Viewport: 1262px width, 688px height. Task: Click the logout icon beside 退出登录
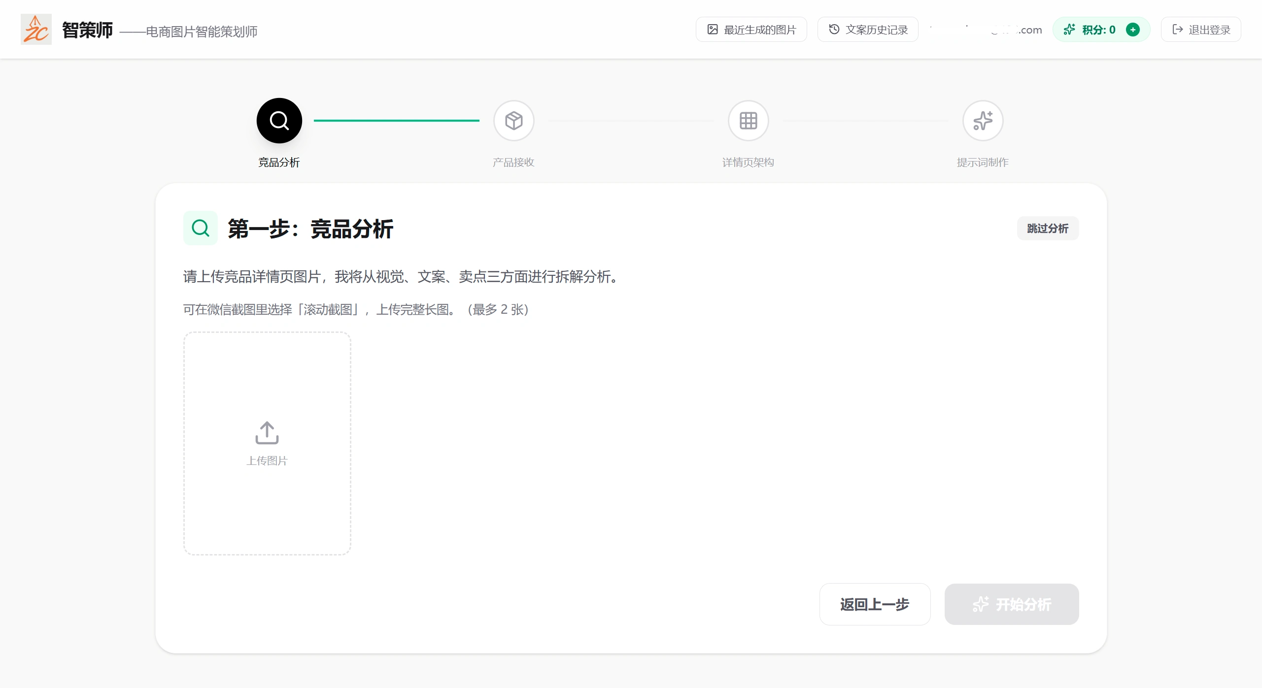click(x=1177, y=29)
